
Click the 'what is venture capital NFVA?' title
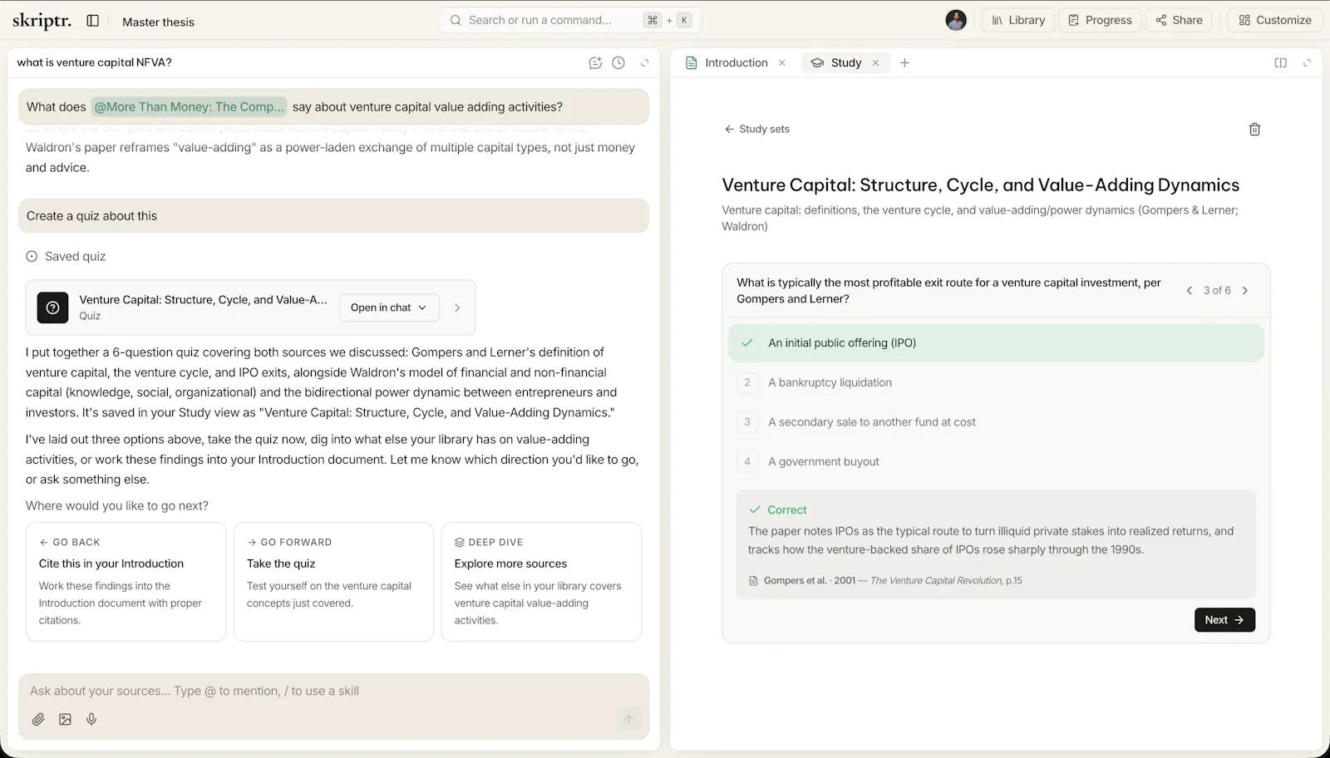(x=94, y=62)
